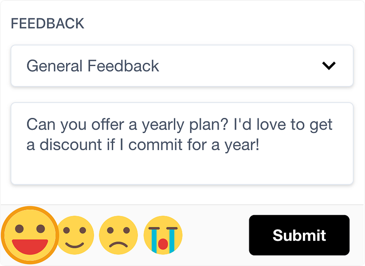This screenshot has height=266, width=365.
Task: Select the crying emoji with tears
Action: [x=163, y=235]
